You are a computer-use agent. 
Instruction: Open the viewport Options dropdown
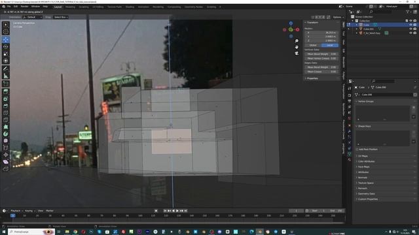click(x=338, y=17)
